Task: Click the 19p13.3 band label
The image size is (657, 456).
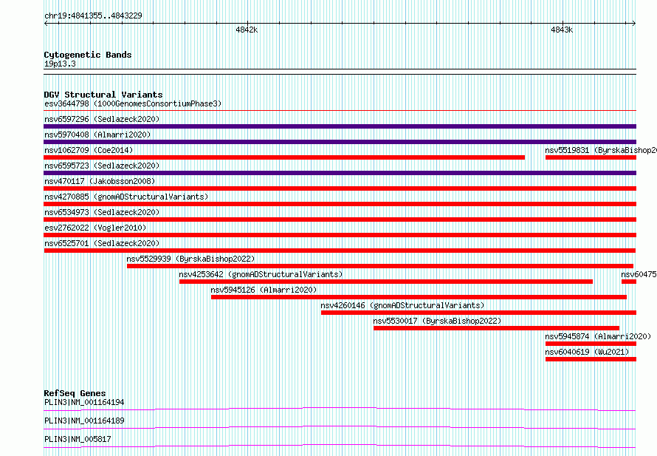Action: tap(60, 64)
